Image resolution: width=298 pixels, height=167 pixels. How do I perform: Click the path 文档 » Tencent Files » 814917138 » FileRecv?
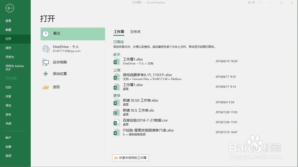[152, 79]
